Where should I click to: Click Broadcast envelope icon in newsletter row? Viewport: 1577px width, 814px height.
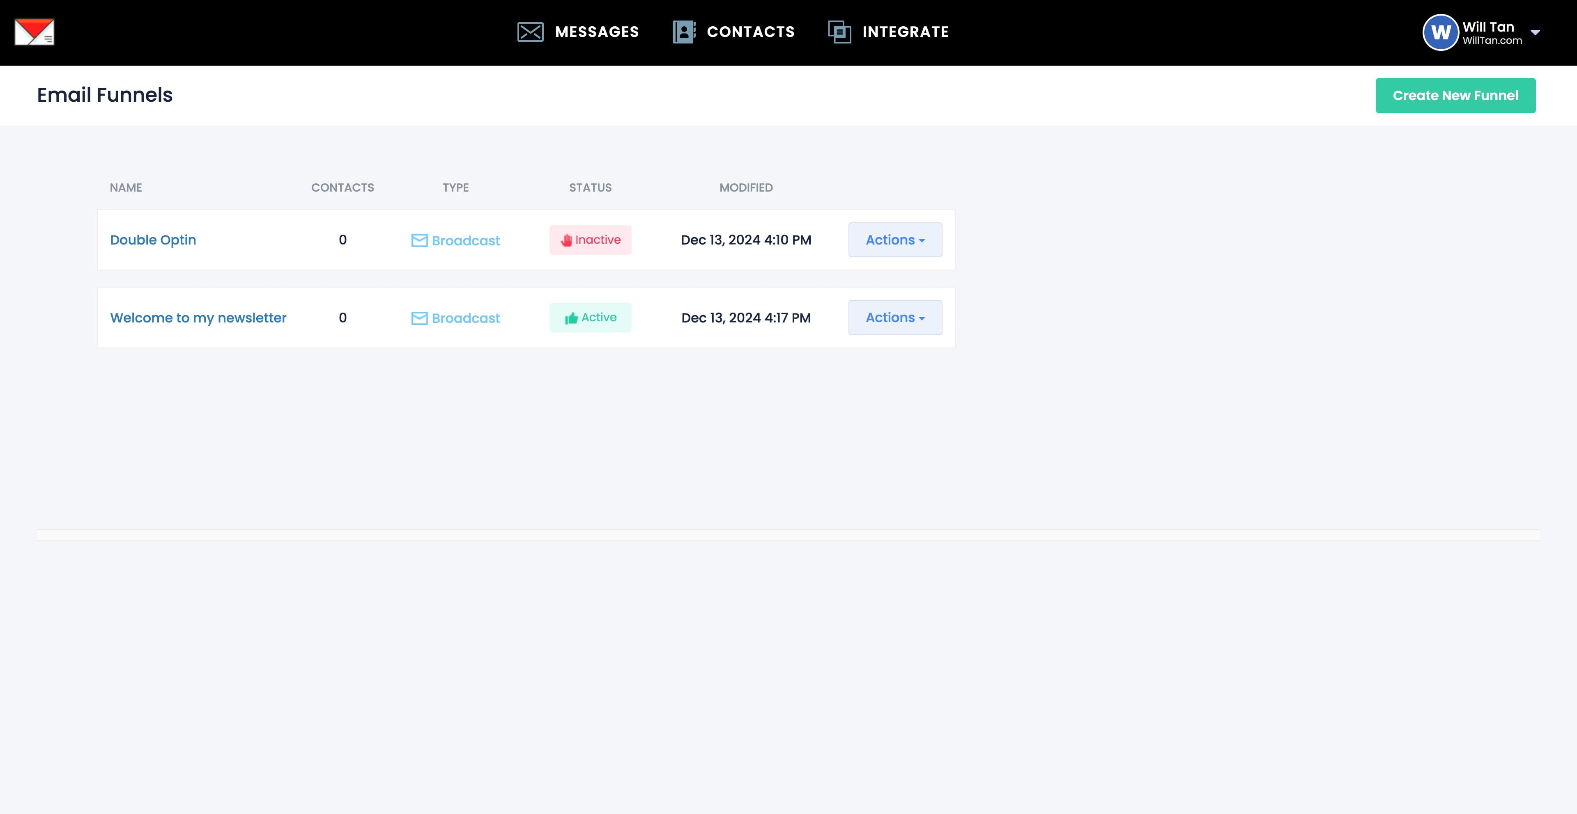(419, 318)
